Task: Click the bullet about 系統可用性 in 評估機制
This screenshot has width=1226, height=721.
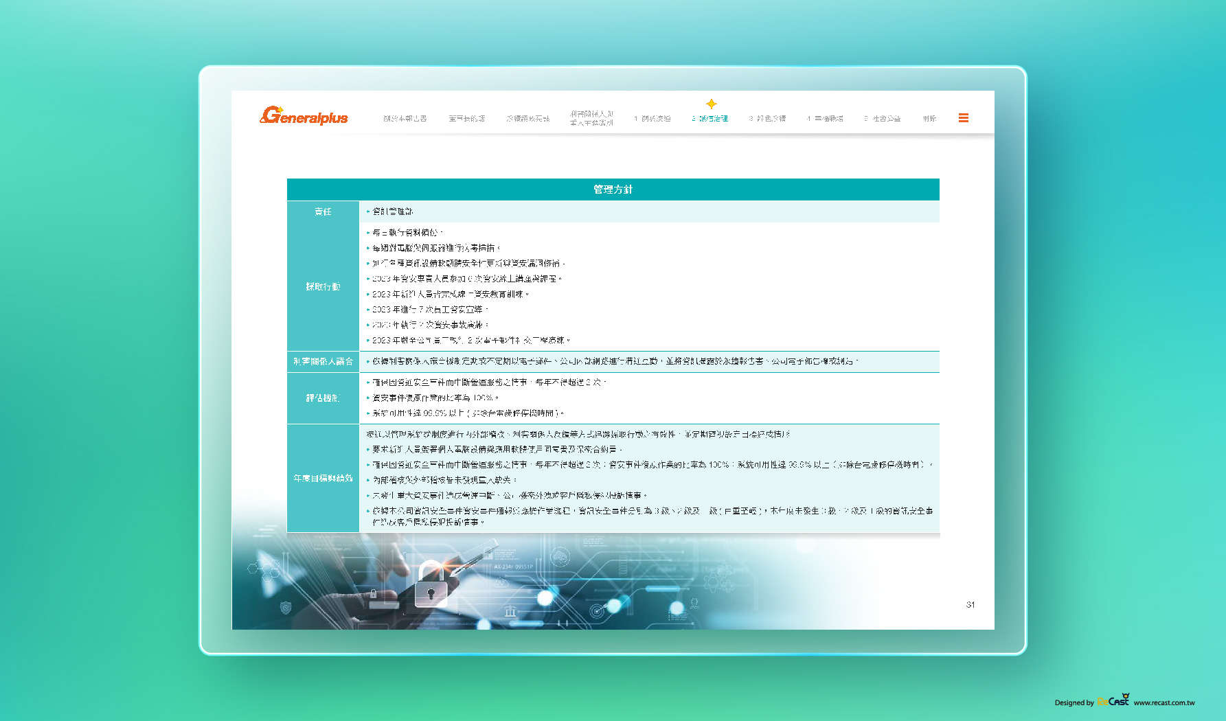Action: pyautogui.click(x=468, y=413)
